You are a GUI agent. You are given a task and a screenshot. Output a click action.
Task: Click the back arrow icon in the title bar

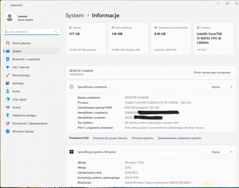pos(5,5)
